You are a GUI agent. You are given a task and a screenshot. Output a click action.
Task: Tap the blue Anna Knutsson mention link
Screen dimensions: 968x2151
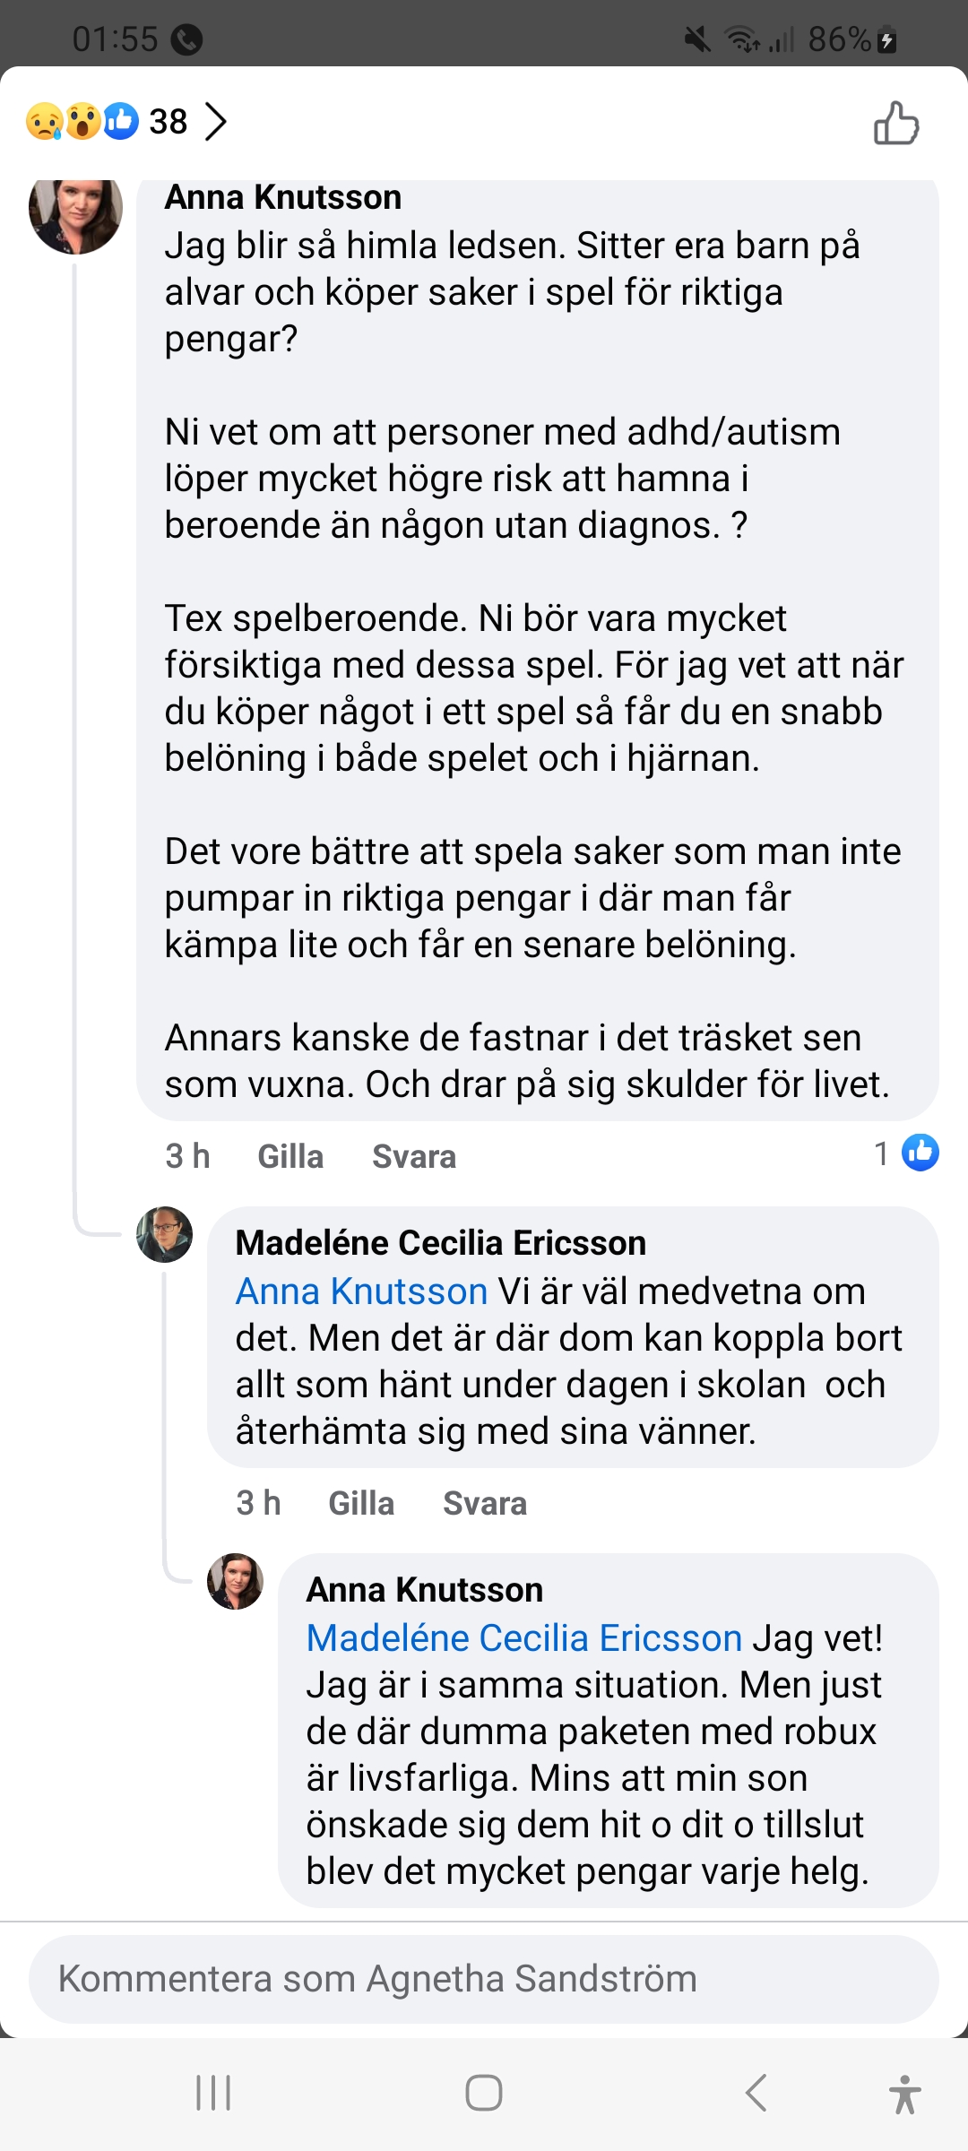361,1291
